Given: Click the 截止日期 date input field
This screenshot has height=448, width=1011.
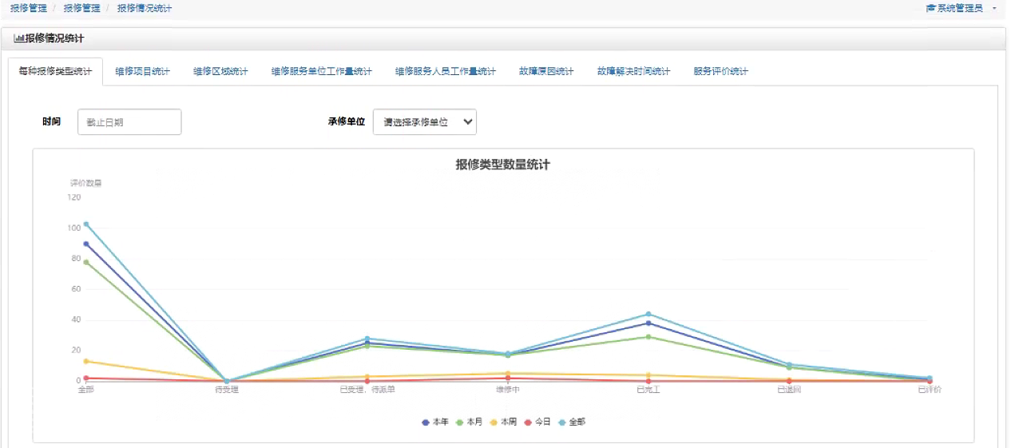Looking at the screenshot, I should [x=129, y=122].
